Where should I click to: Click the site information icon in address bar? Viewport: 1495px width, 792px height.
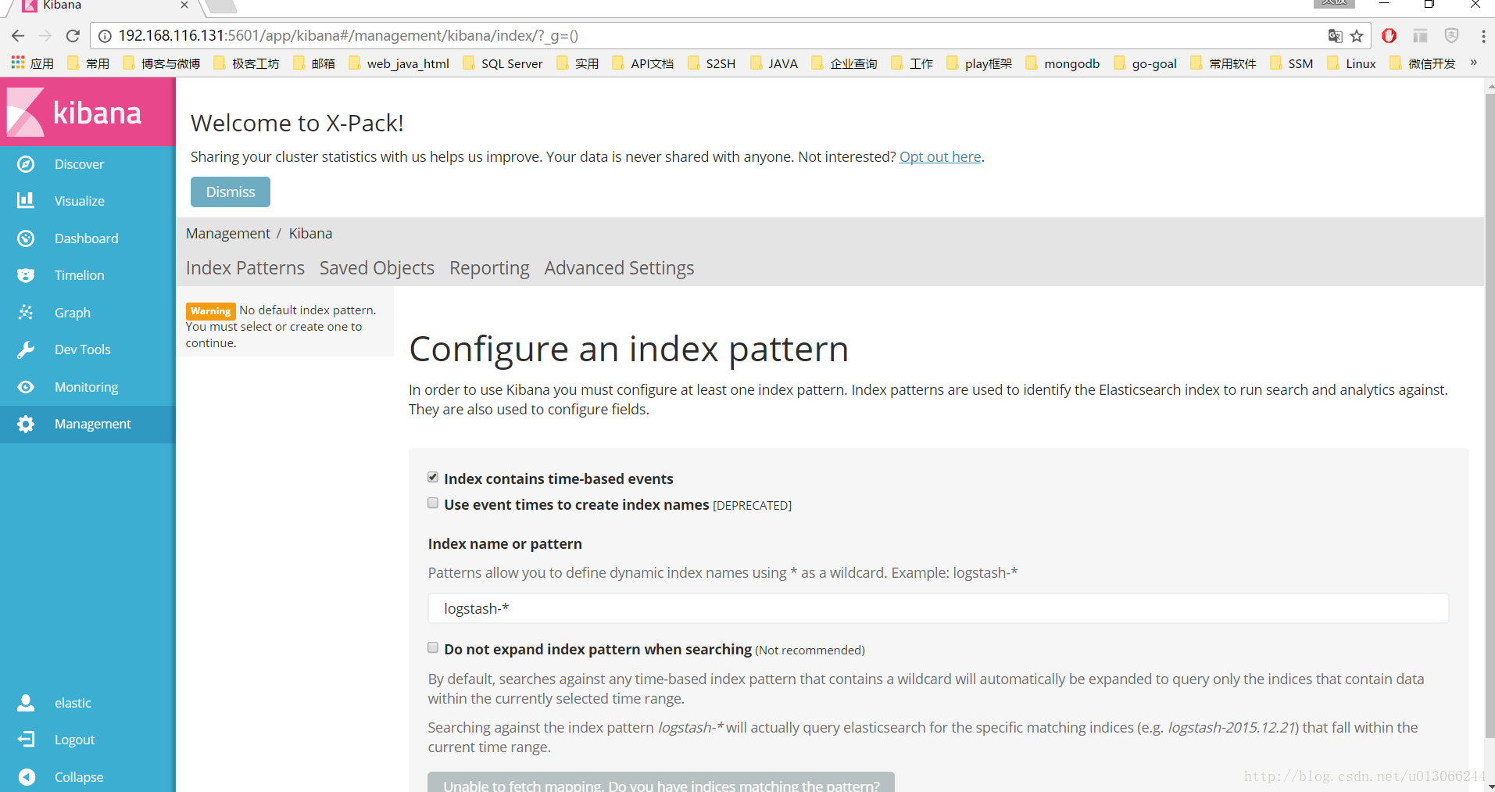[x=105, y=36]
